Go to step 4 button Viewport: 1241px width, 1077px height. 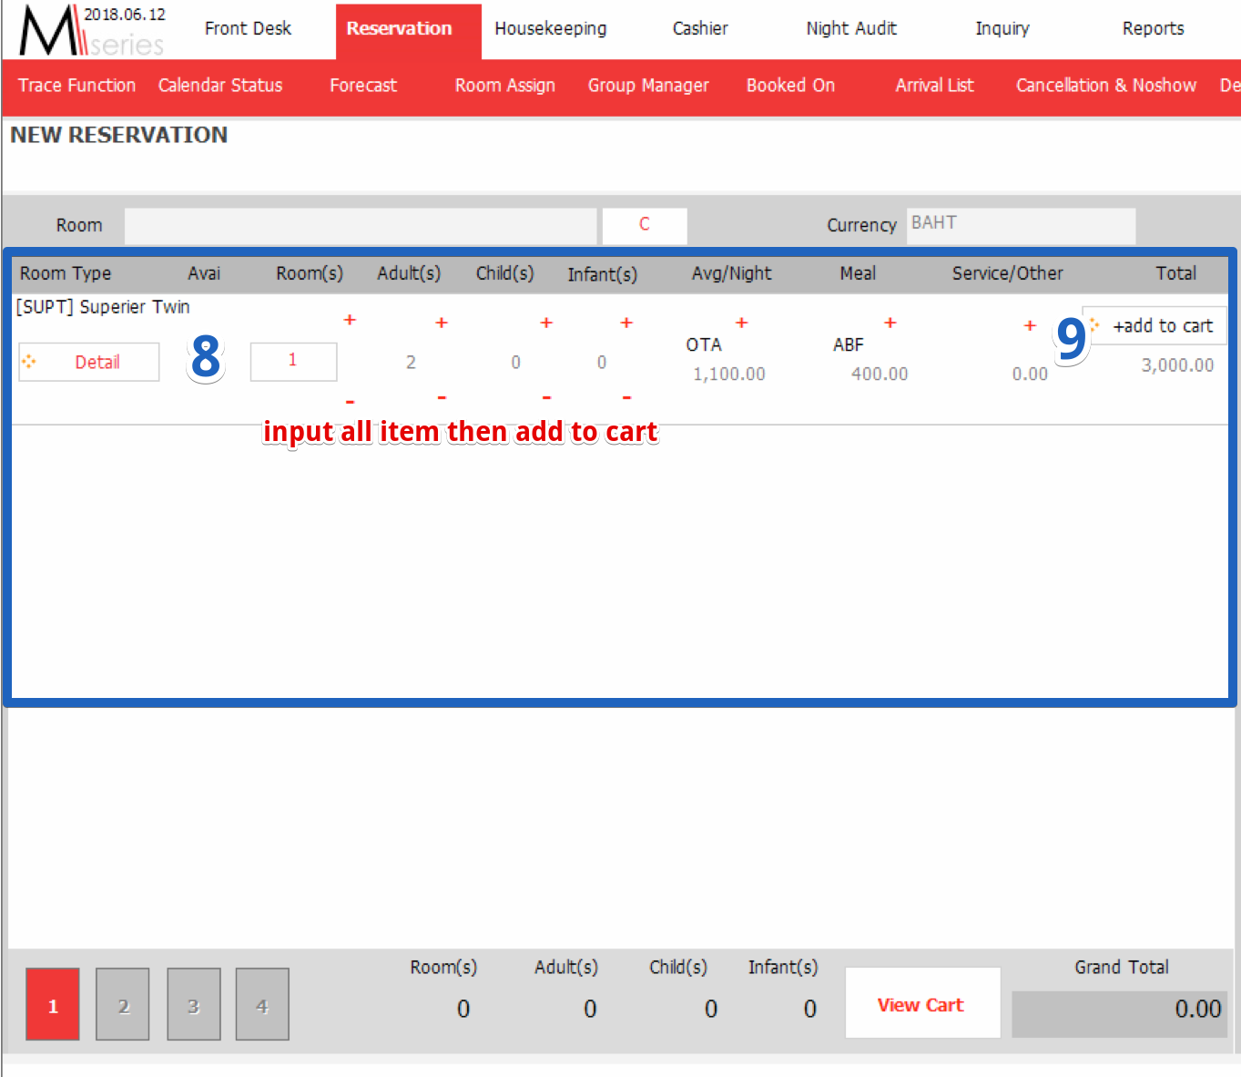(x=262, y=1004)
